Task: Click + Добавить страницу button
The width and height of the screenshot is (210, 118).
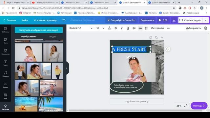Action: pos(137,101)
